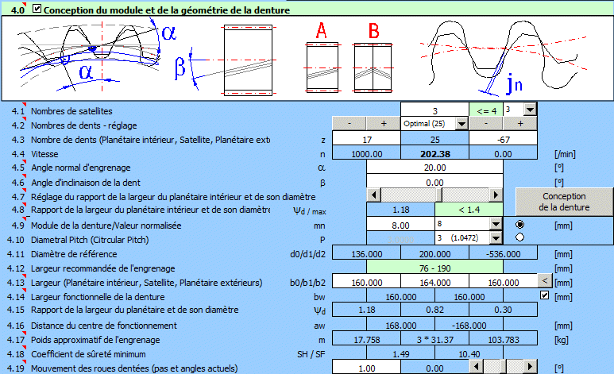Click the label 'Nombres de satellites'
This screenshot has width=614, height=374.
[x=71, y=111]
